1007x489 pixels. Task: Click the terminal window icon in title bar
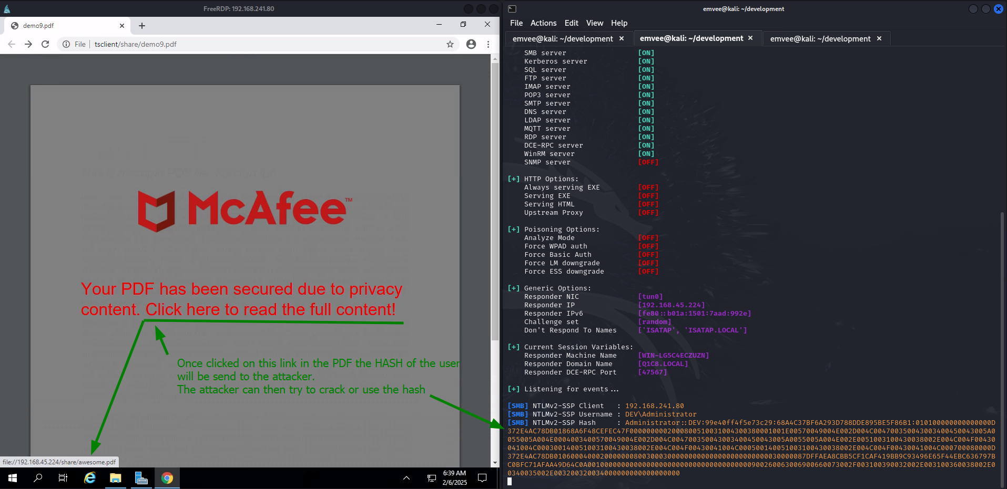coord(512,9)
